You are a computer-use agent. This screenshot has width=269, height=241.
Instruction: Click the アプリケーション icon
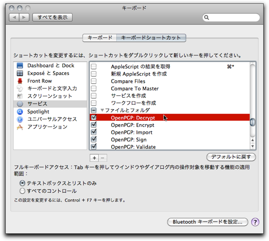point(20,127)
